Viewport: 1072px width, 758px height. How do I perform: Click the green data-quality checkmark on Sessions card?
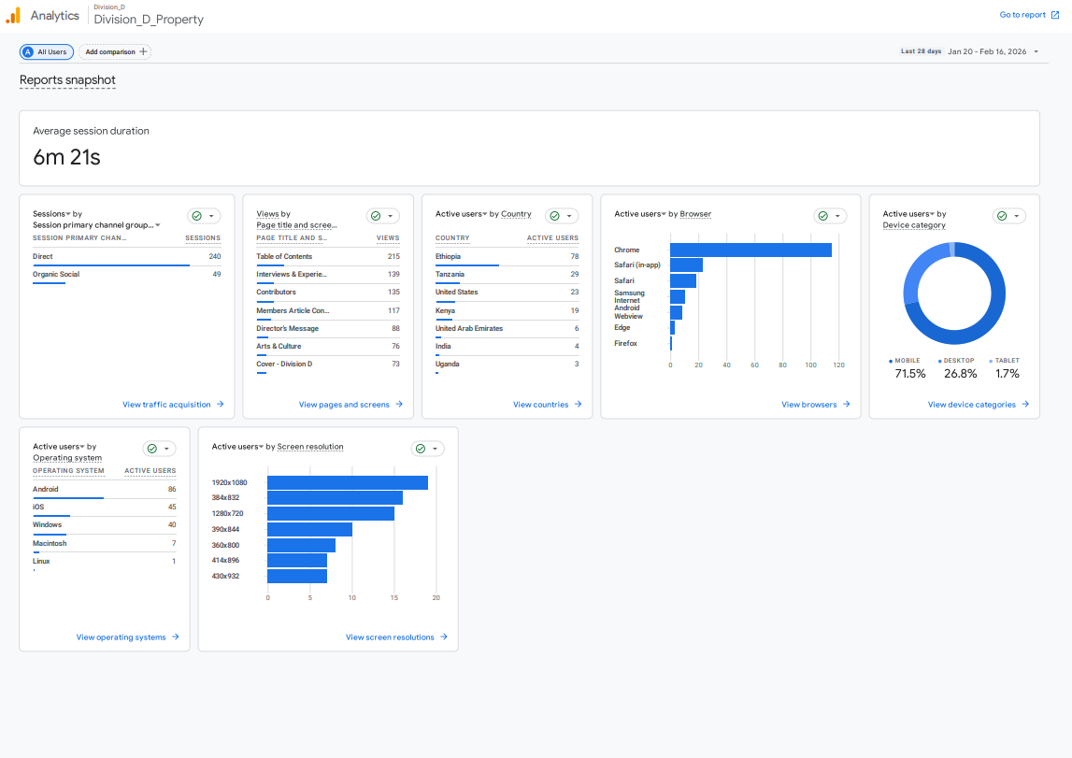click(x=196, y=216)
